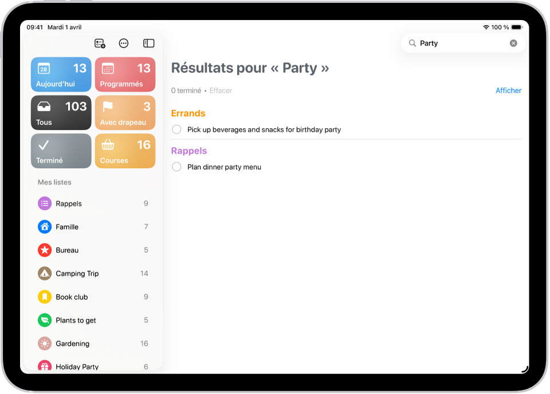The image size is (550, 394).
Task: Tap the Holiday Party list icon
Action: click(45, 367)
